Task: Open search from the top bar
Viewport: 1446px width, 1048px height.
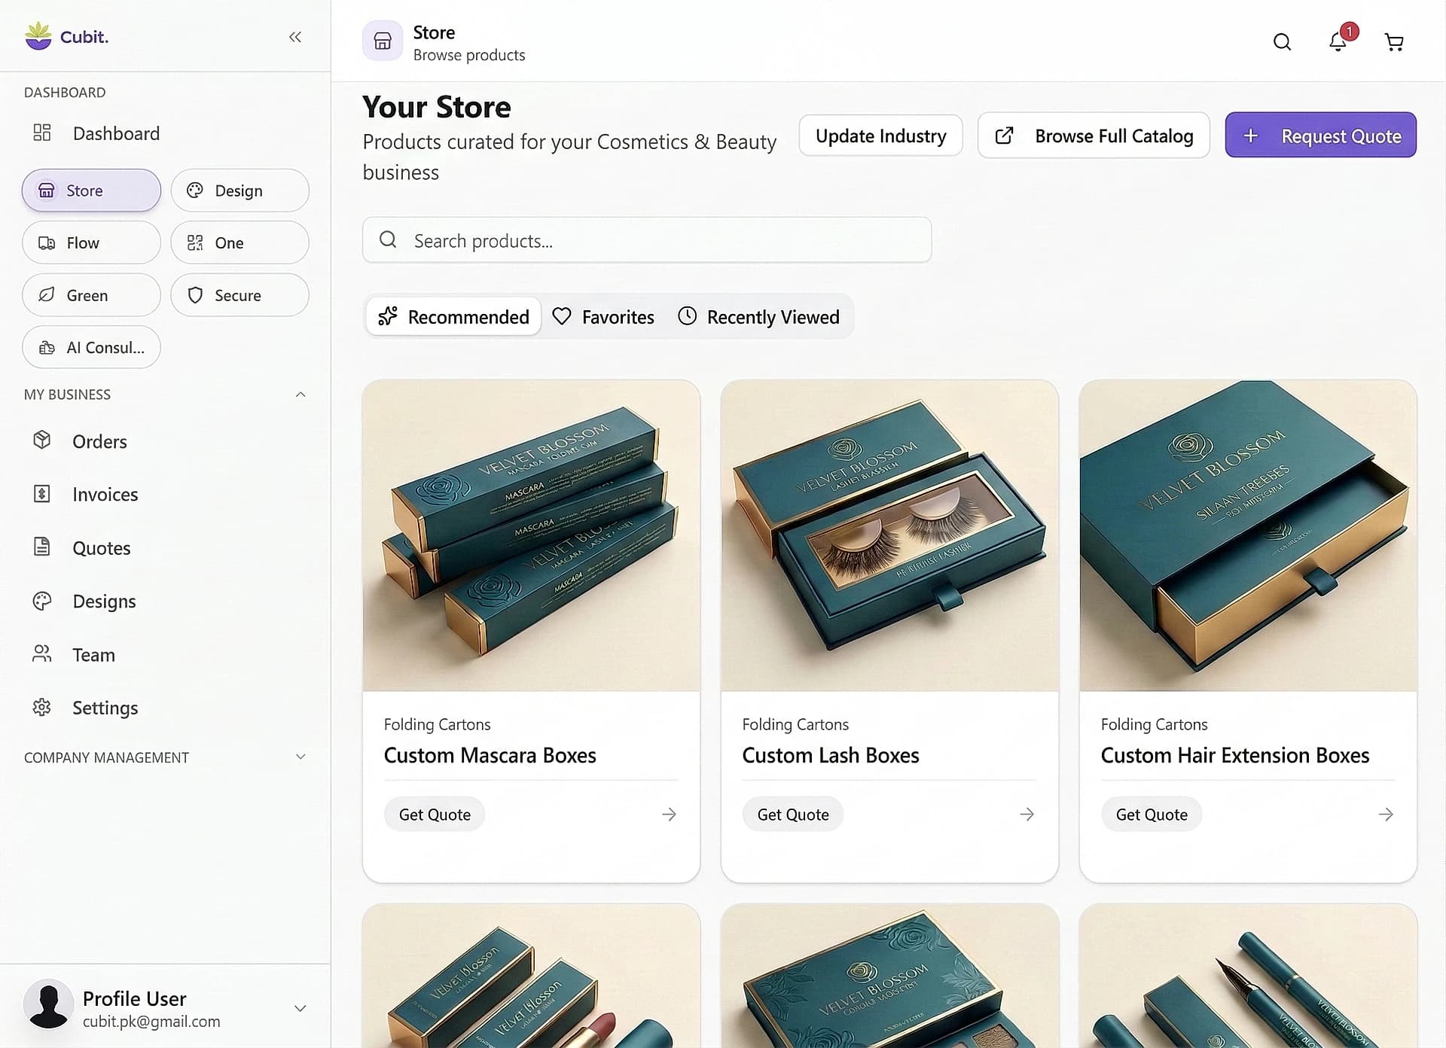Action: tap(1282, 42)
